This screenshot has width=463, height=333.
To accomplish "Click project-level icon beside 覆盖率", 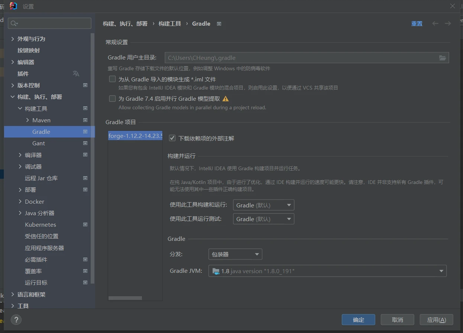I will click(x=85, y=271).
